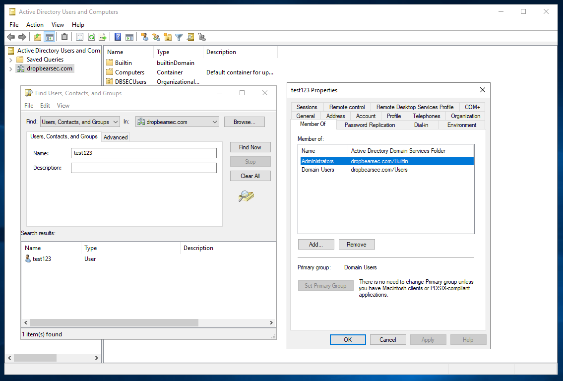Click the Description input field in Find dialog
Image resolution: width=563 pixels, height=381 pixels.
coord(144,168)
